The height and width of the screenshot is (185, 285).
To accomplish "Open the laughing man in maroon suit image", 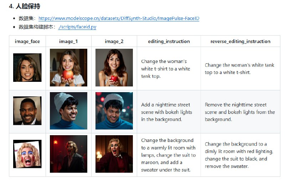I will [114, 154].
